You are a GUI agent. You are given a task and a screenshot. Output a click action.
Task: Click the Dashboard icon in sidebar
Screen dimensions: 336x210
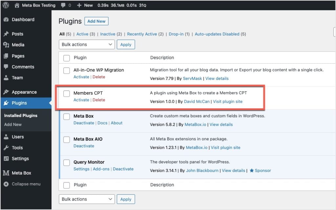tap(7, 20)
